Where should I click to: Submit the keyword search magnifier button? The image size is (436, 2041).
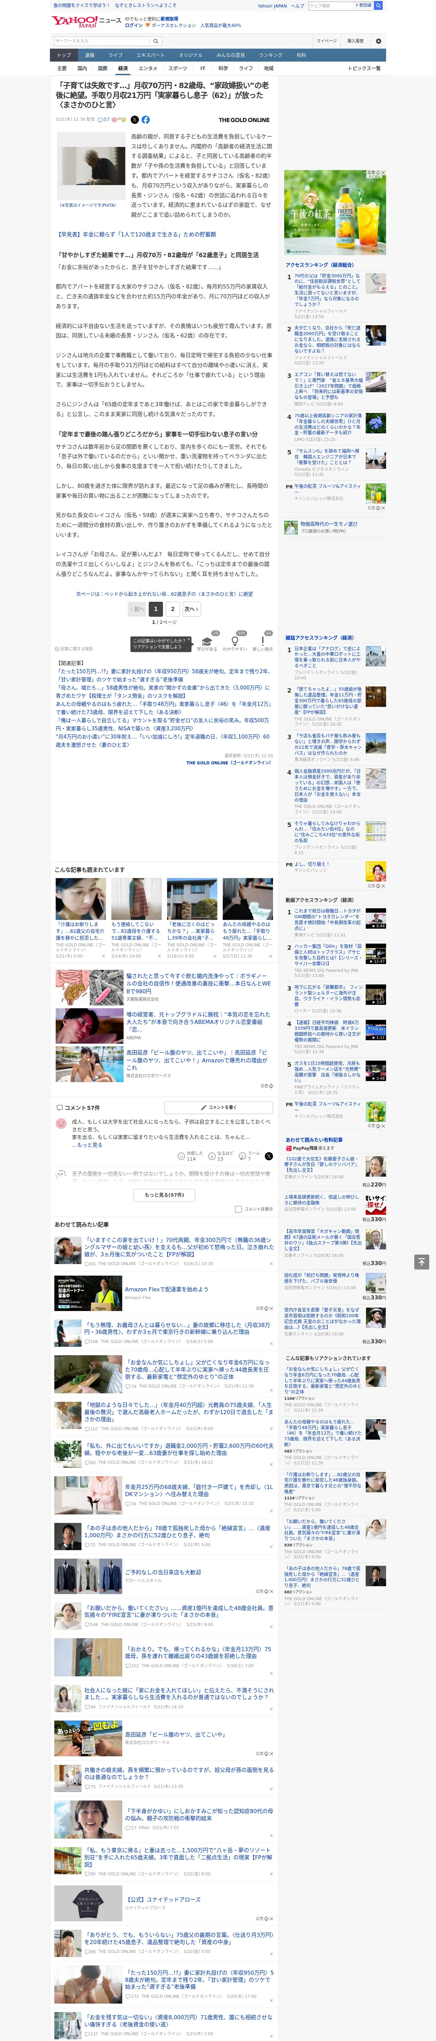pyautogui.click(x=156, y=41)
